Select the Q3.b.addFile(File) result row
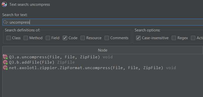203x97 pixels. [x=103, y=62]
